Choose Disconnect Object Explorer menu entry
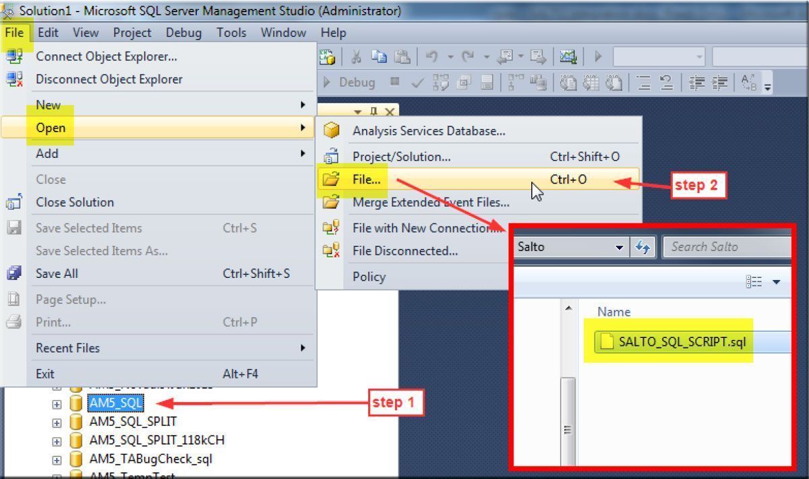 [x=159, y=79]
